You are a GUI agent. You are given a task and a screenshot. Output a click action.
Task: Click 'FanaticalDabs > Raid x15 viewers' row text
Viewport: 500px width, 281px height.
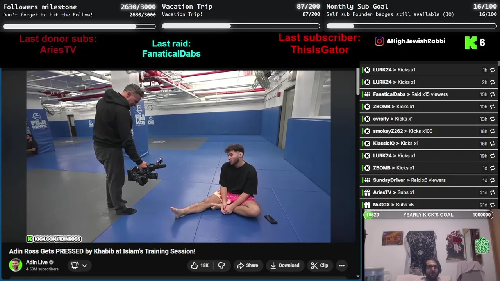pos(410,94)
